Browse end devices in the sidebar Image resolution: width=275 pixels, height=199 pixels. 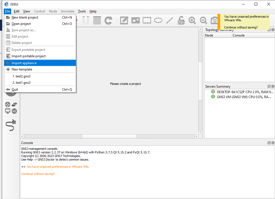tap(8, 111)
